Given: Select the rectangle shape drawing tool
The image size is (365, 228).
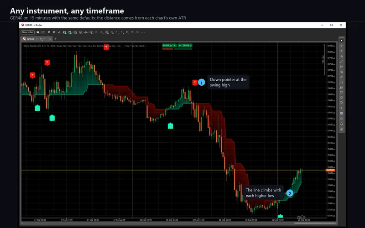Looking at the screenshot, I should (x=341, y=93).
